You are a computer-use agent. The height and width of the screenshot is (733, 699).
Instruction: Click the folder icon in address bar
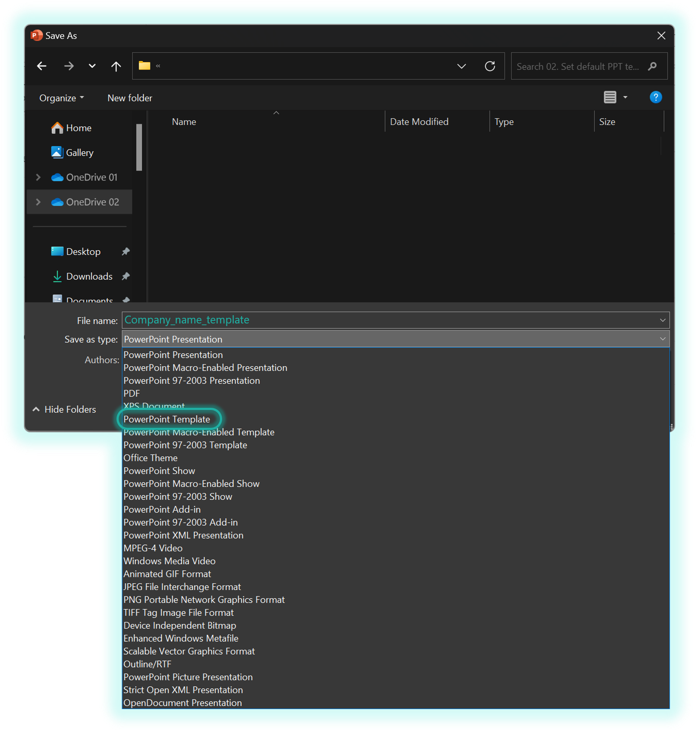[x=144, y=66]
